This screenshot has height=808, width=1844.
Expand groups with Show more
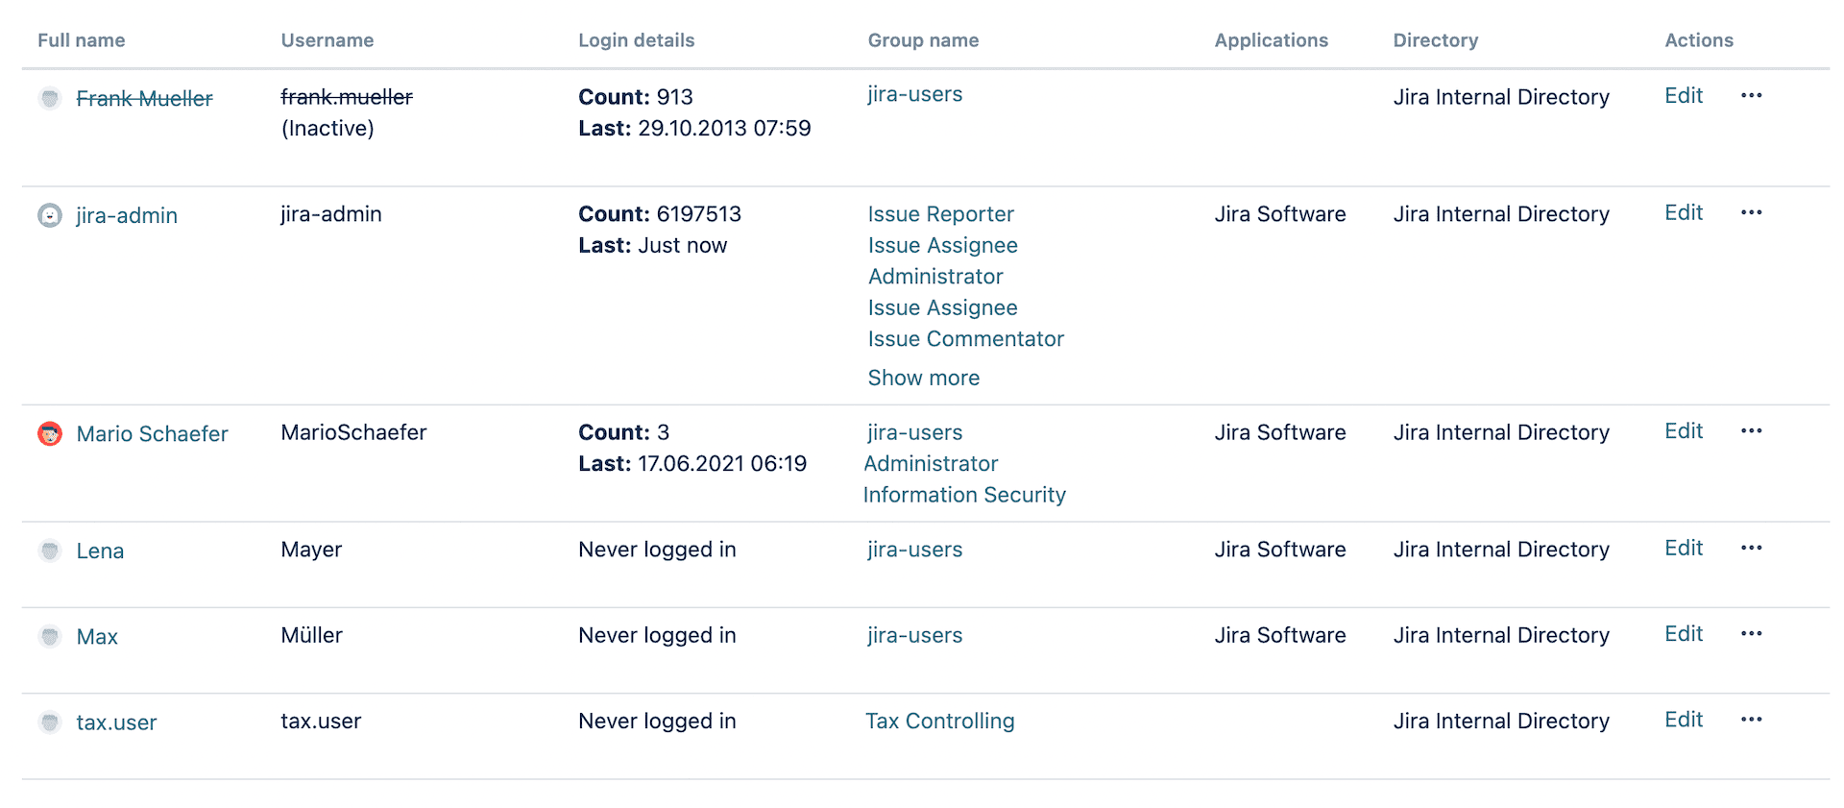pos(923,378)
